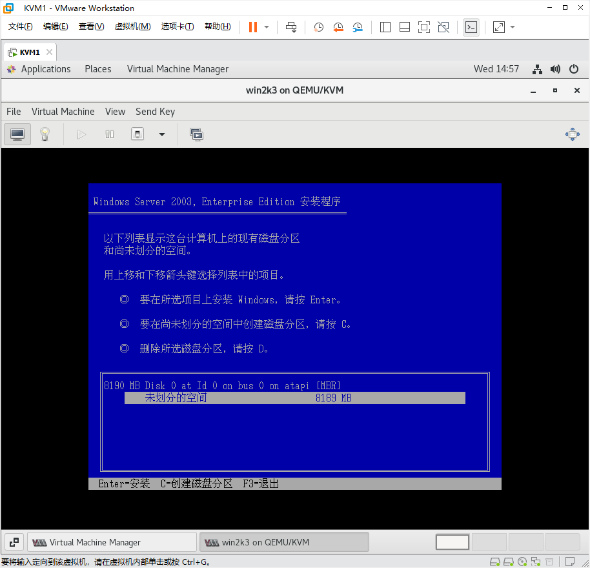Open the snapshot manager
590x568 pixels.
[358, 27]
